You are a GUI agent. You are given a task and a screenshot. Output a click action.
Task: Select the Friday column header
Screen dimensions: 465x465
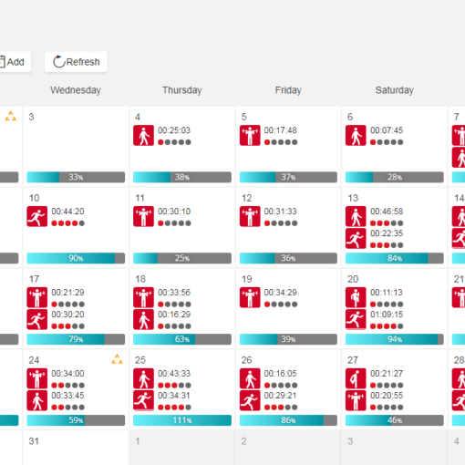[x=288, y=90]
